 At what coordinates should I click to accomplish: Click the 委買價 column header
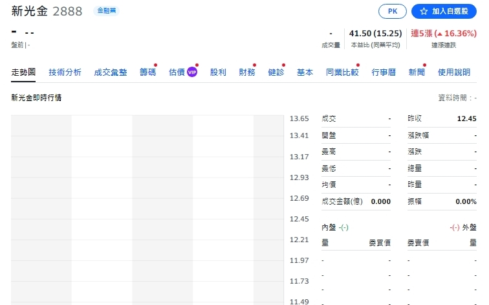pyautogui.click(x=380, y=243)
